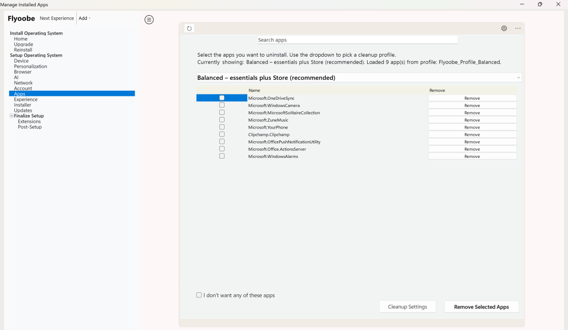Open the Balanced cleanup profile dropdown

click(x=359, y=78)
